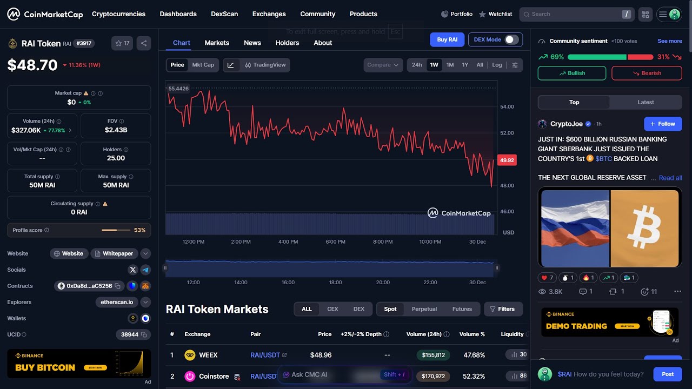This screenshot has height=389, width=692.
Task: Open the Portfolio pie icon link
Action: (457, 14)
